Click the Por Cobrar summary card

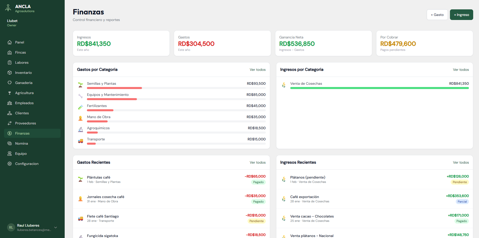424,43
